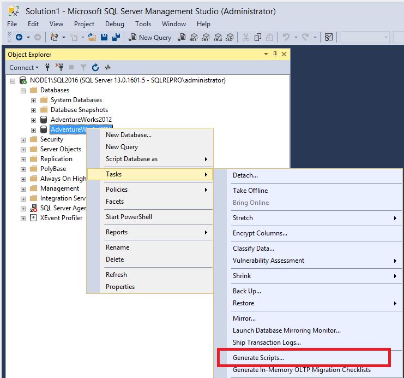404x378 pixels.
Task: Click the Filter funnel icon in Object Explorer
Action: point(83,68)
